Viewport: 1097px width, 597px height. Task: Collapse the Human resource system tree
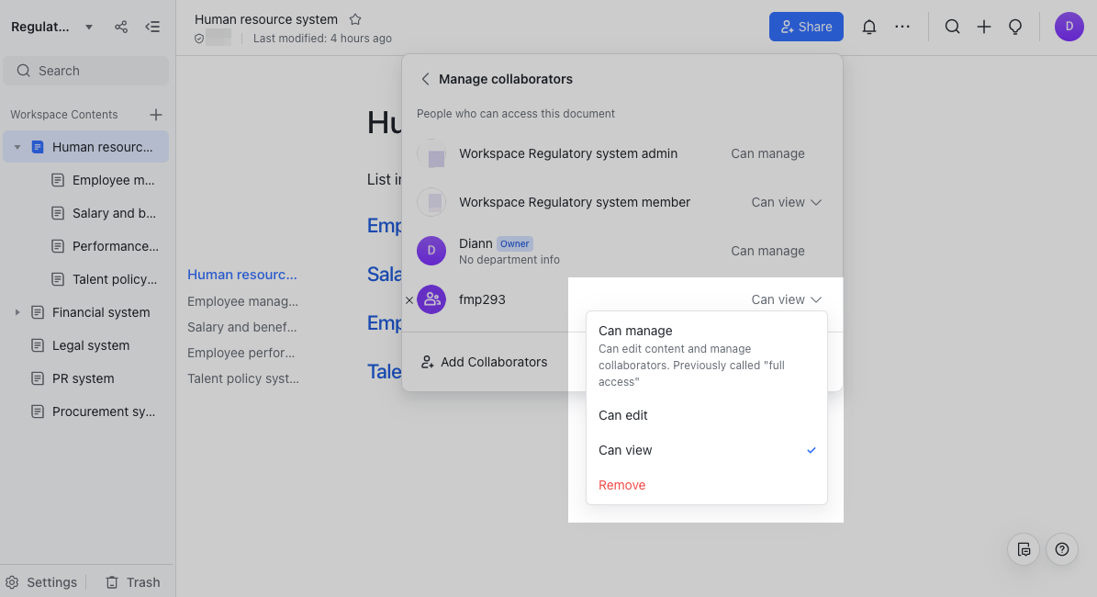(17, 147)
